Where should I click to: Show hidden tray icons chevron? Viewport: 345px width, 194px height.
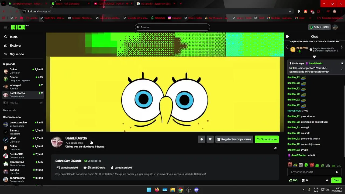click(303, 190)
